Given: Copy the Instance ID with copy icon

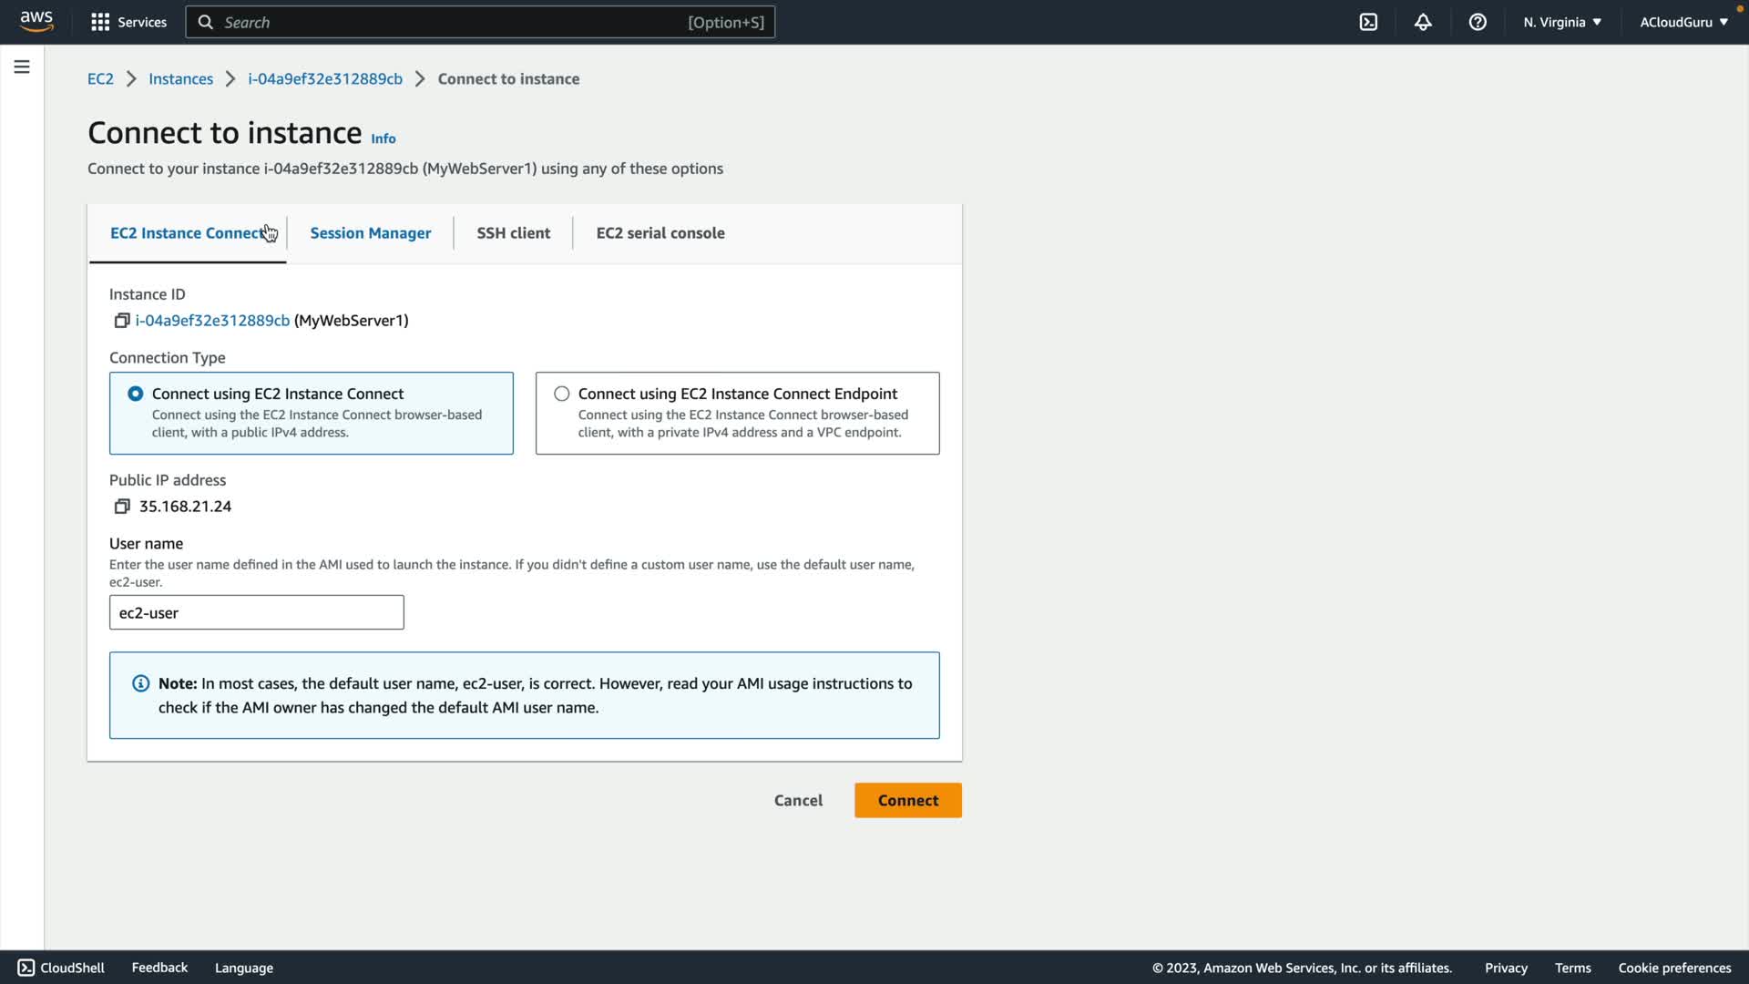Looking at the screenshot, I should (122, 321).
